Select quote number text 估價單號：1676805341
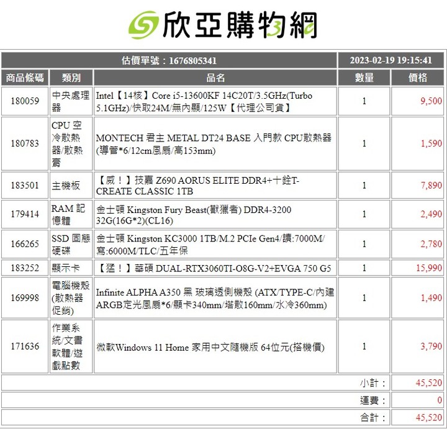The width and height of the screenshot is (447, 429). (169, 60)
